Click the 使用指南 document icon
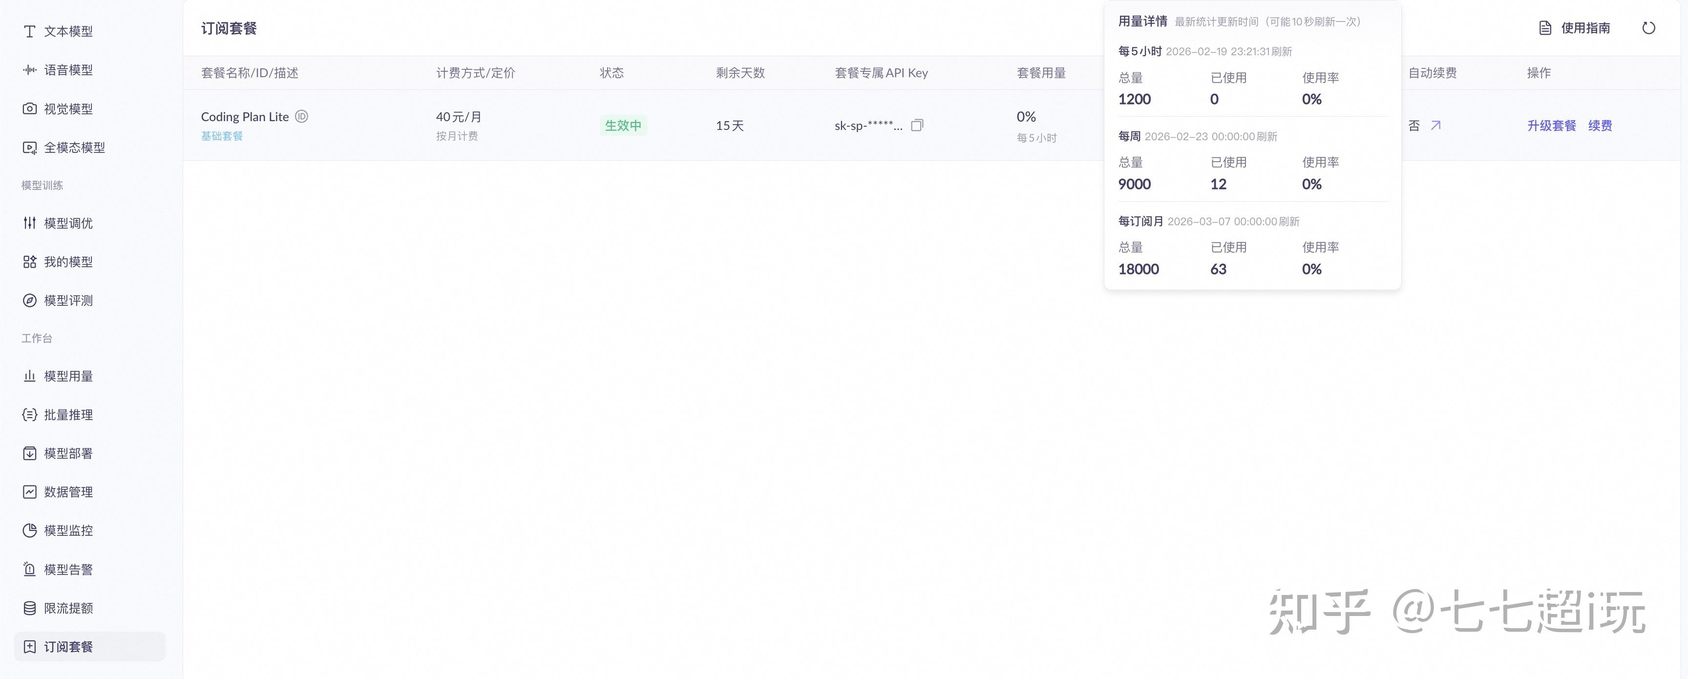1688x679 pixels. pyautogui.click(x=1545, y=28)
